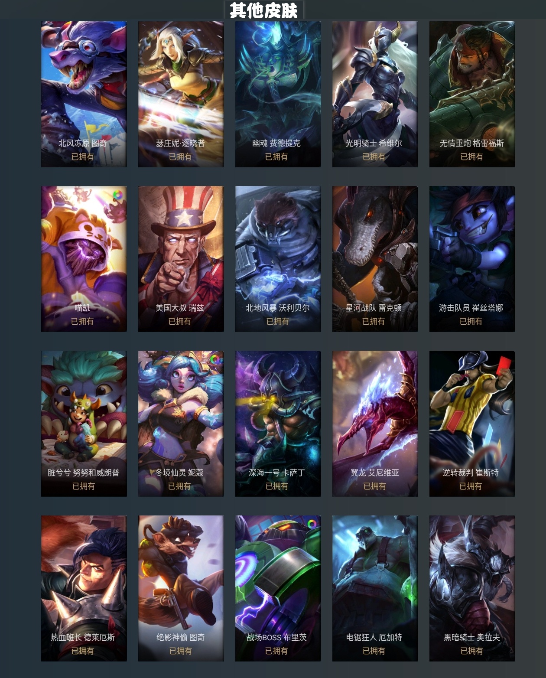Select the 幽魂 费德提克 skin thumbnail
Screen dimensions: 546x678
(x=278, y=94)
